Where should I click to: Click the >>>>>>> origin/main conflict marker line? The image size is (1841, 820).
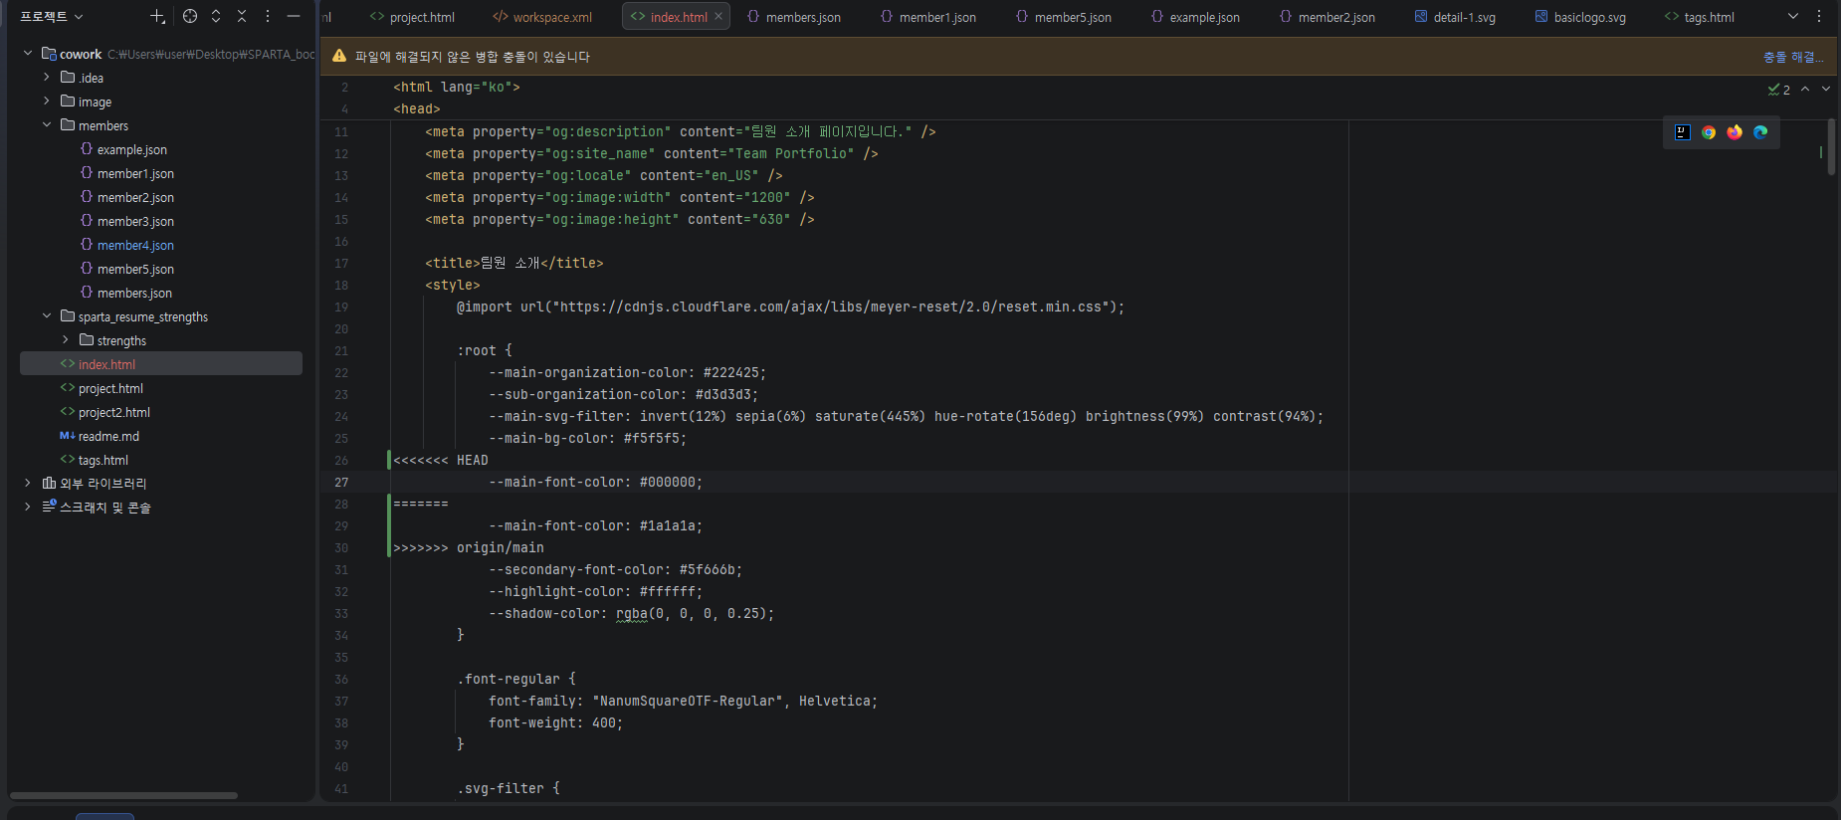coord(469,547)
